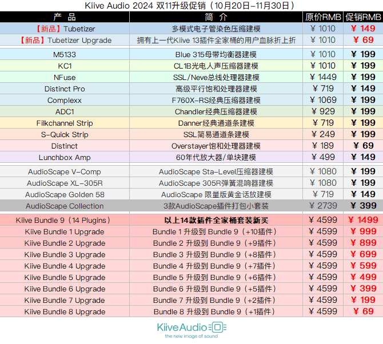Image resolution: width=383 pixels, height=344 pixels.
Task: Select the 以上14款插件全家桶套装新买 description
Action: [x=216, y=220]
